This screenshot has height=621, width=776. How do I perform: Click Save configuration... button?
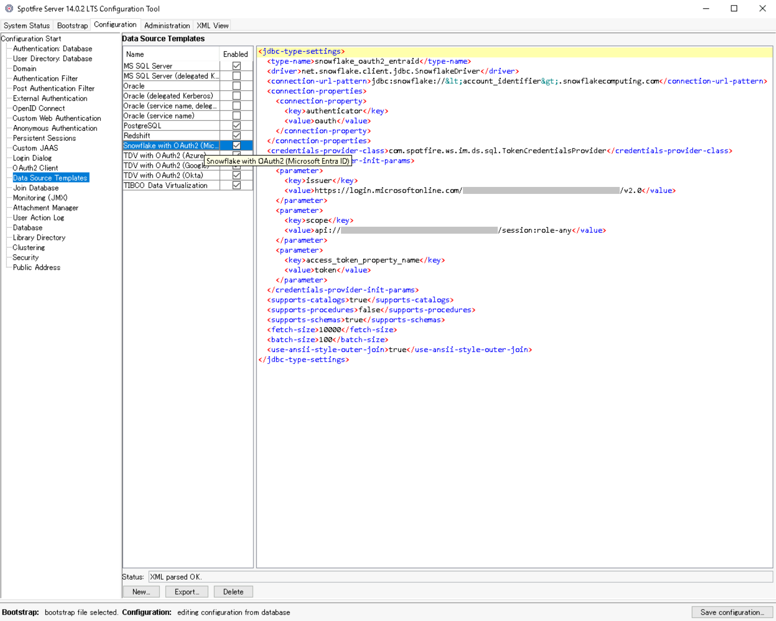click(x=732, y=612)
